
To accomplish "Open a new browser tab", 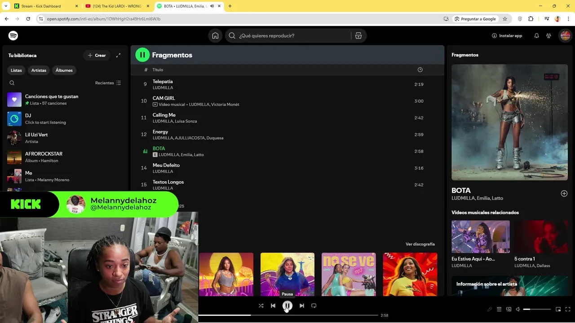I will [x=230, y=6].
